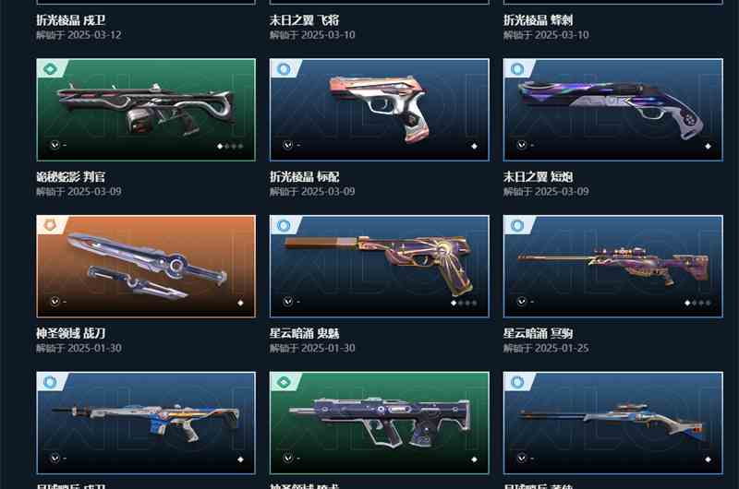Click the 星云暗涌 鬼魅 skin name
Viewport: 739px width, 489px height.
coord(305,334)
